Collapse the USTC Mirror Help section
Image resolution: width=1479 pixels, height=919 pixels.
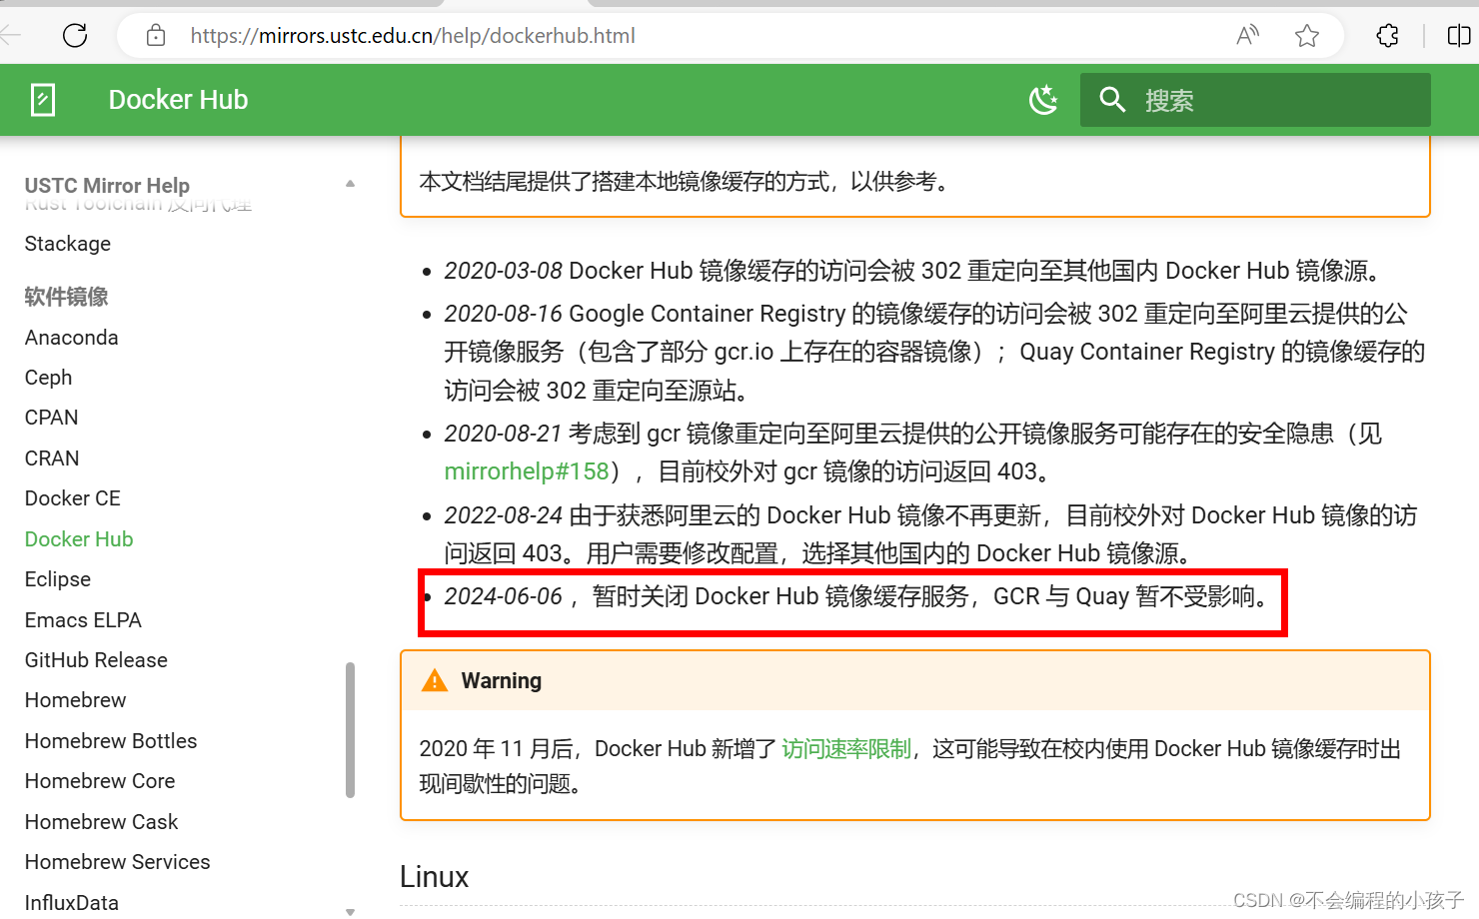pos(350,185)
